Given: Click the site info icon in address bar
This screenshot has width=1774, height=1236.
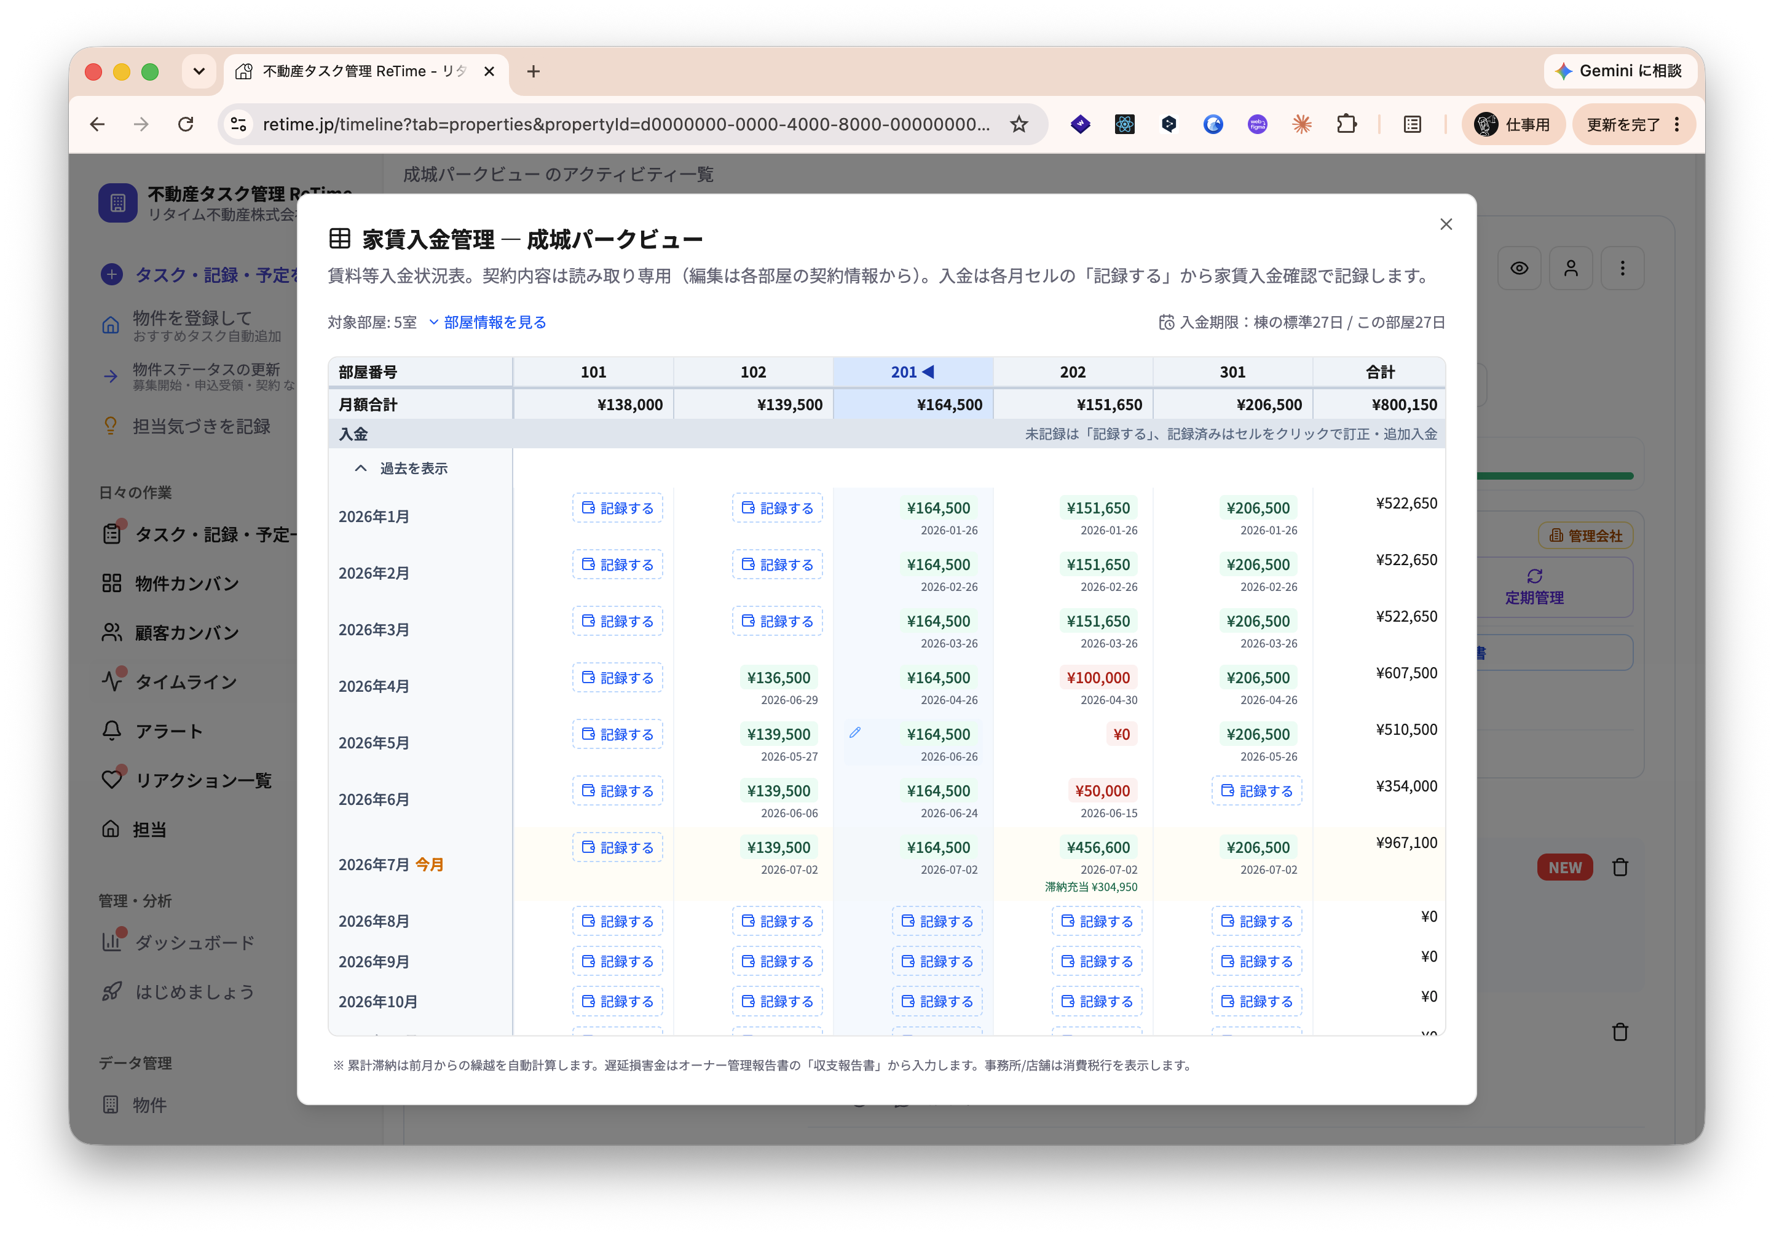Looking at the screenshot, I should (x=239, y=124).
